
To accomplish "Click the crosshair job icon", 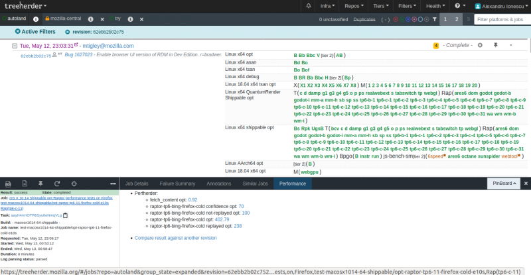I will pos(74,184).
